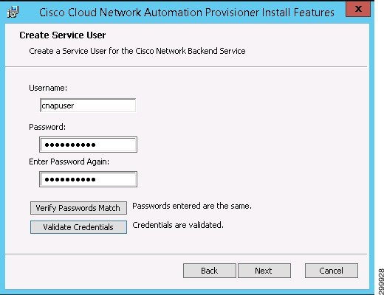Screen dimensions: 384x295
Task: Go to the previous step with Back
Action: tap(210, 271)
